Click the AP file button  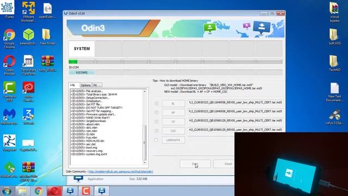[x=173, y=113]
